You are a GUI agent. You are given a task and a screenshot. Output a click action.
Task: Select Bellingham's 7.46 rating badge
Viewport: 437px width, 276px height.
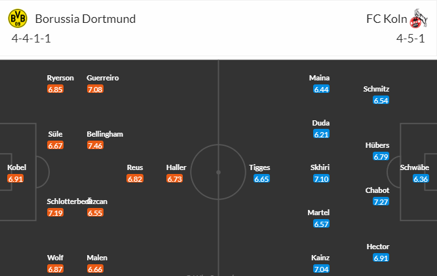tap(95, 145)
